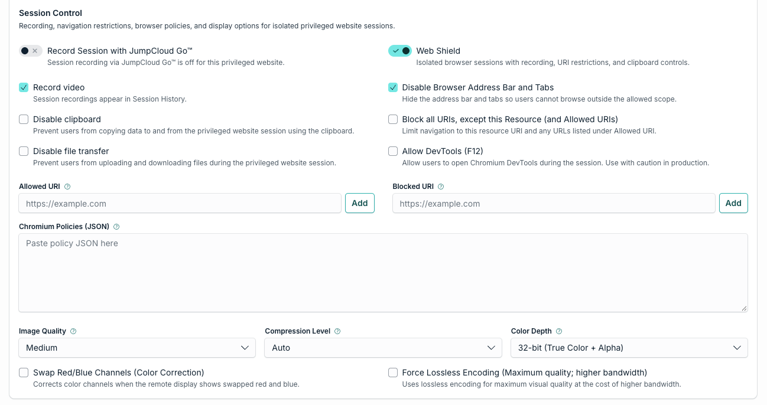This screenshot has height=405, width=767.
Task: Click the help icon next to Allowed URI
Action: pos(67,187)
